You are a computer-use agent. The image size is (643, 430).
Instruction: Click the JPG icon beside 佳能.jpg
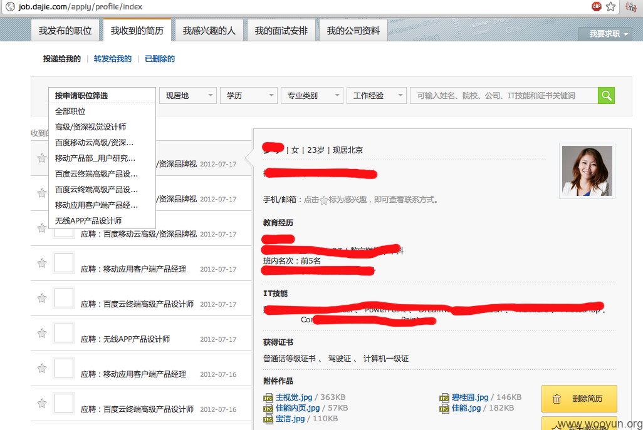click(x=444, y=408)
